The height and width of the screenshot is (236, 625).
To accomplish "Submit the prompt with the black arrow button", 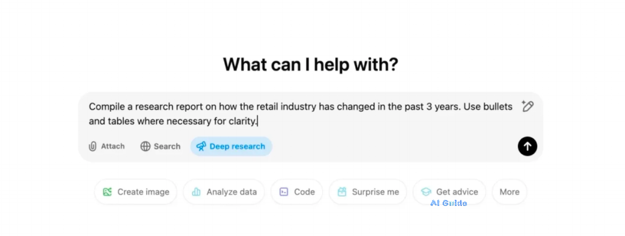I will point(527,146).
